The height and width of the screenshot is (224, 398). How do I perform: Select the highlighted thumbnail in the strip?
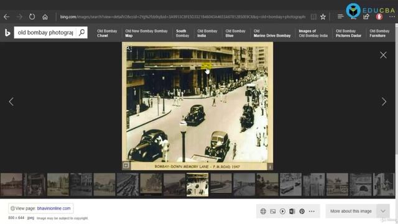click(x=198, y=185)
